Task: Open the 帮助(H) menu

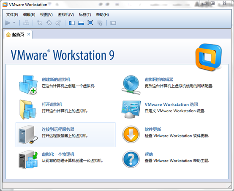Action: (102, 15)
